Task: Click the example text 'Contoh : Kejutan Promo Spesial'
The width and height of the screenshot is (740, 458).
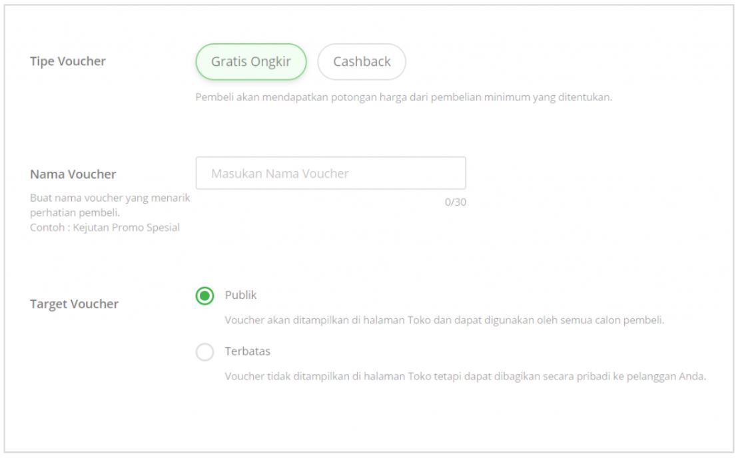Action: pyautogui.click(x=105, y=228)
